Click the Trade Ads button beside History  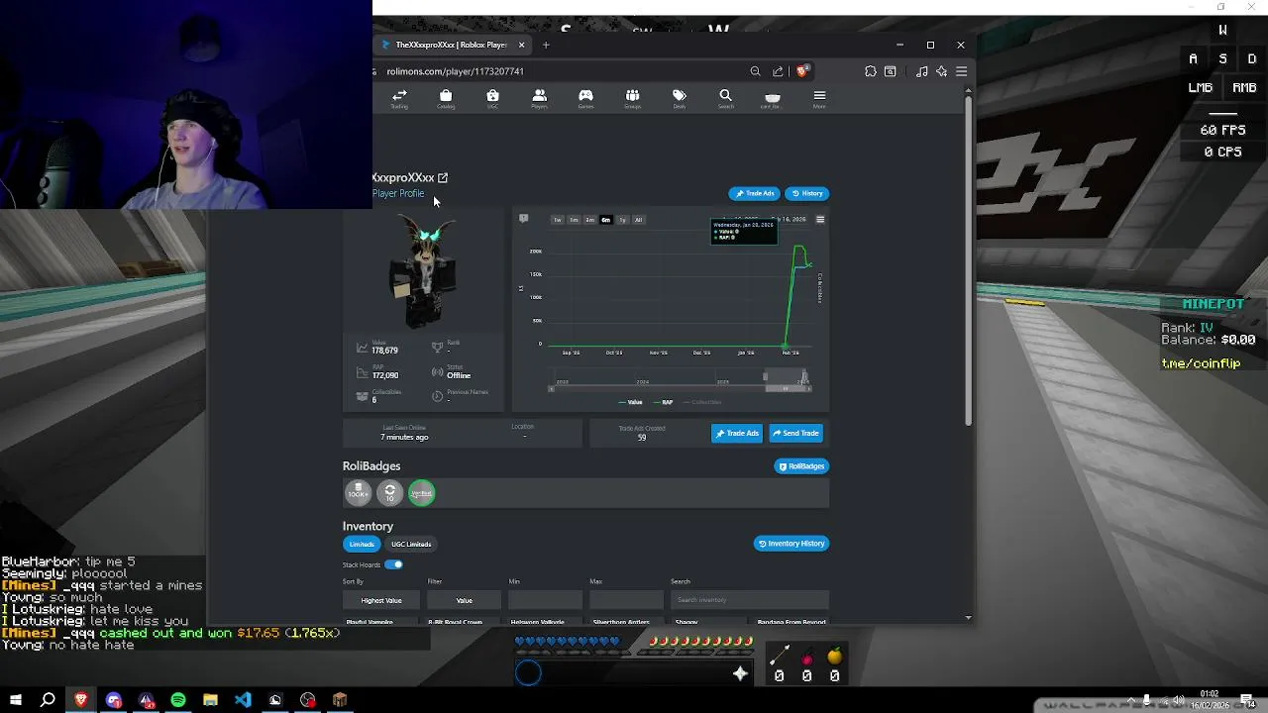tap(755, 193)
